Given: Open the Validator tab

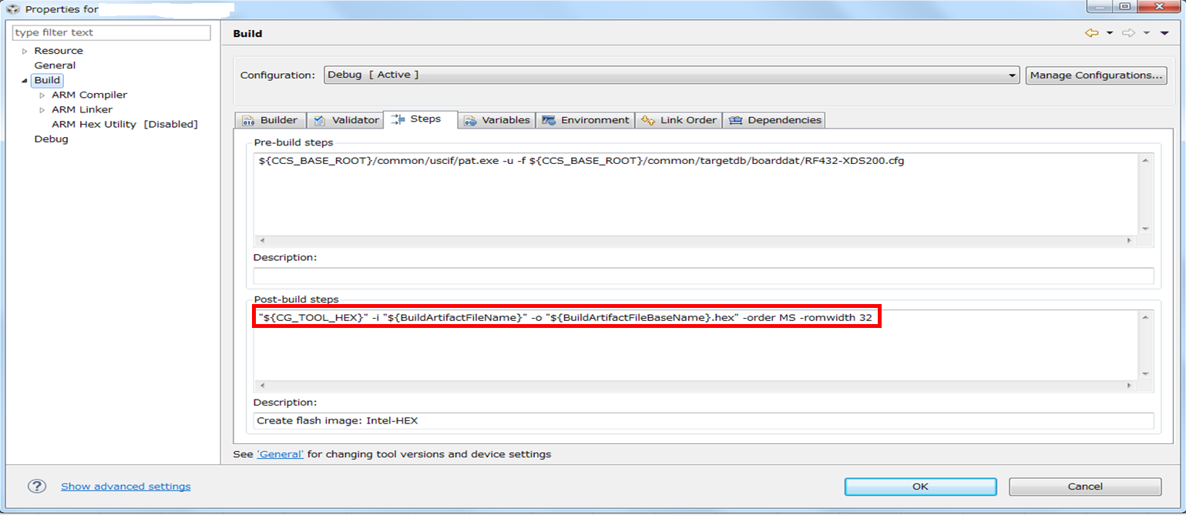Looking at the screenshot, I should tap(345, 120).
